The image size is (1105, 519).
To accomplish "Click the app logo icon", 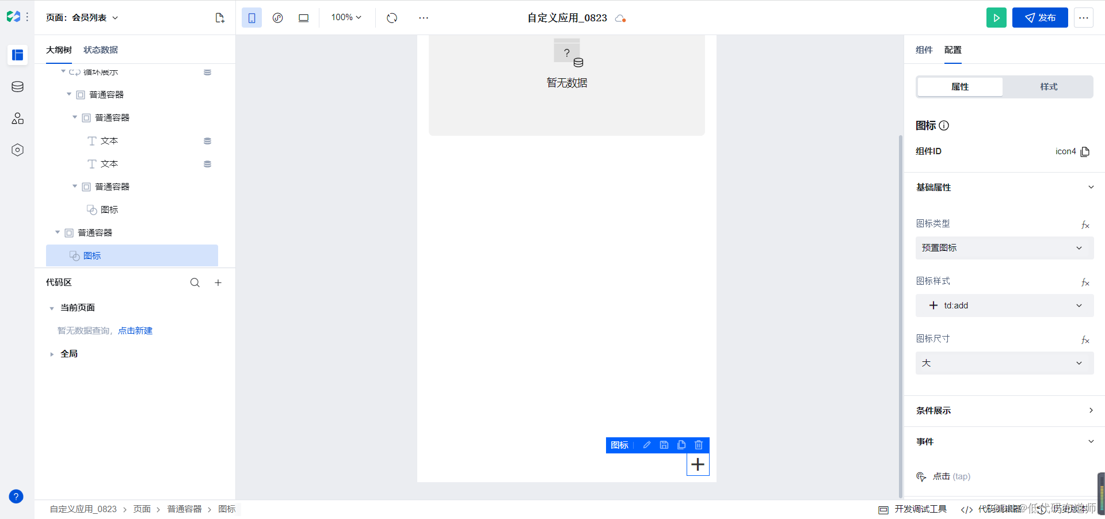I will 13,17.
